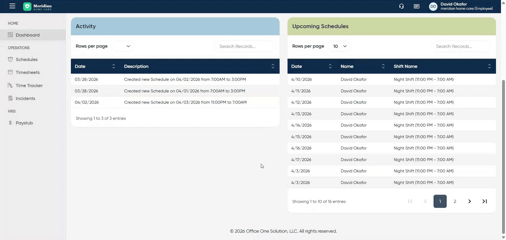This screenshot has width=506, height=240.
Task: Sort Upcoming Schedules by Name column
Action: [383, 66]
